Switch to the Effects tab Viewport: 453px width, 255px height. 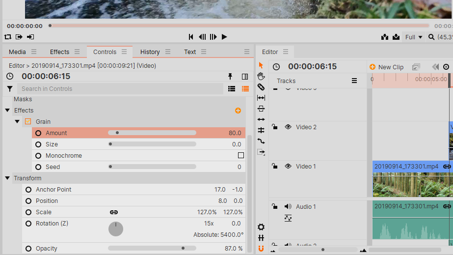point(59,52)
